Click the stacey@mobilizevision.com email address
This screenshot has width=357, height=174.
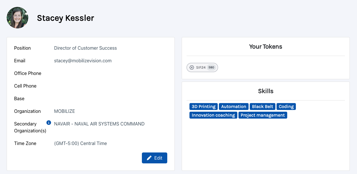pos(83,61)
